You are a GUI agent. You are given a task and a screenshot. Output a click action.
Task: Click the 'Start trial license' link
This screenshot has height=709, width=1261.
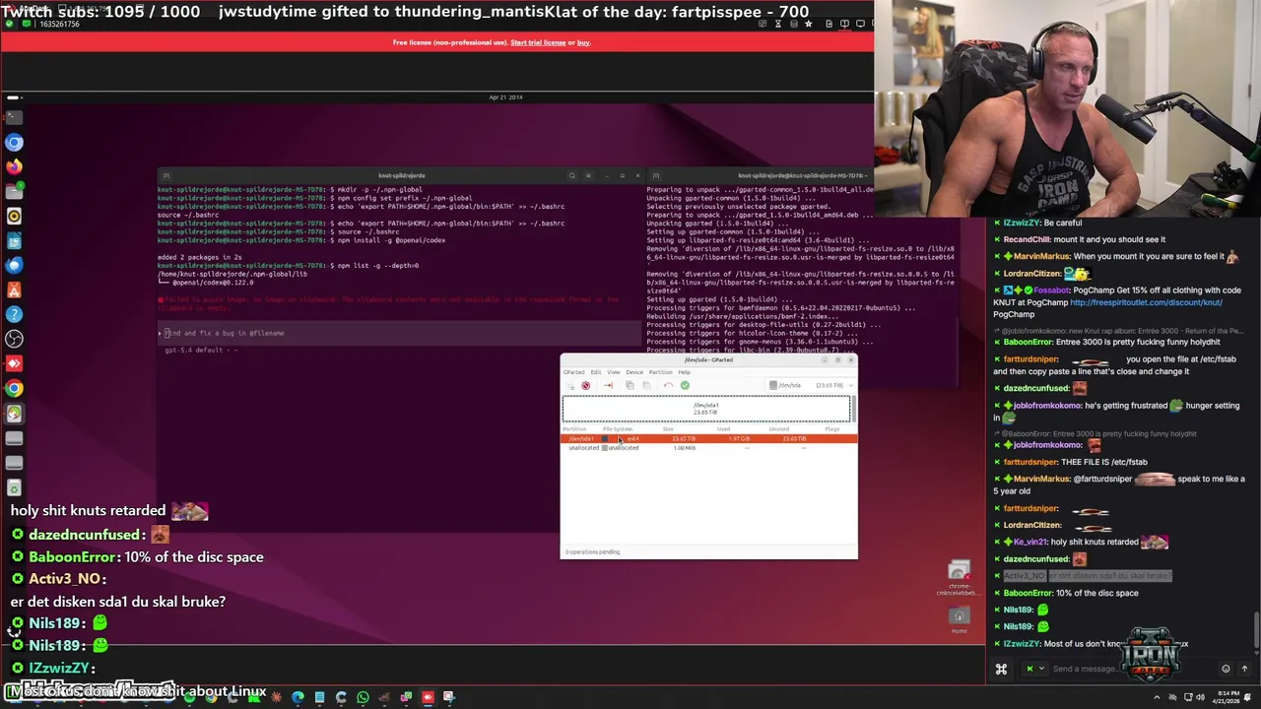tap(538, 42)
